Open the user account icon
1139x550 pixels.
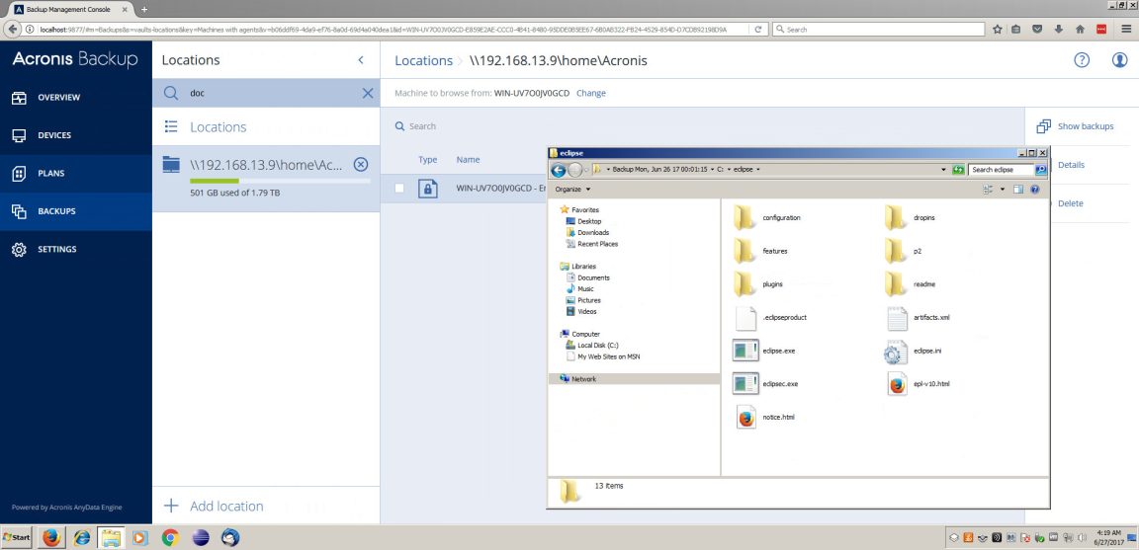pyautogui.click(x=1119, y=60)
